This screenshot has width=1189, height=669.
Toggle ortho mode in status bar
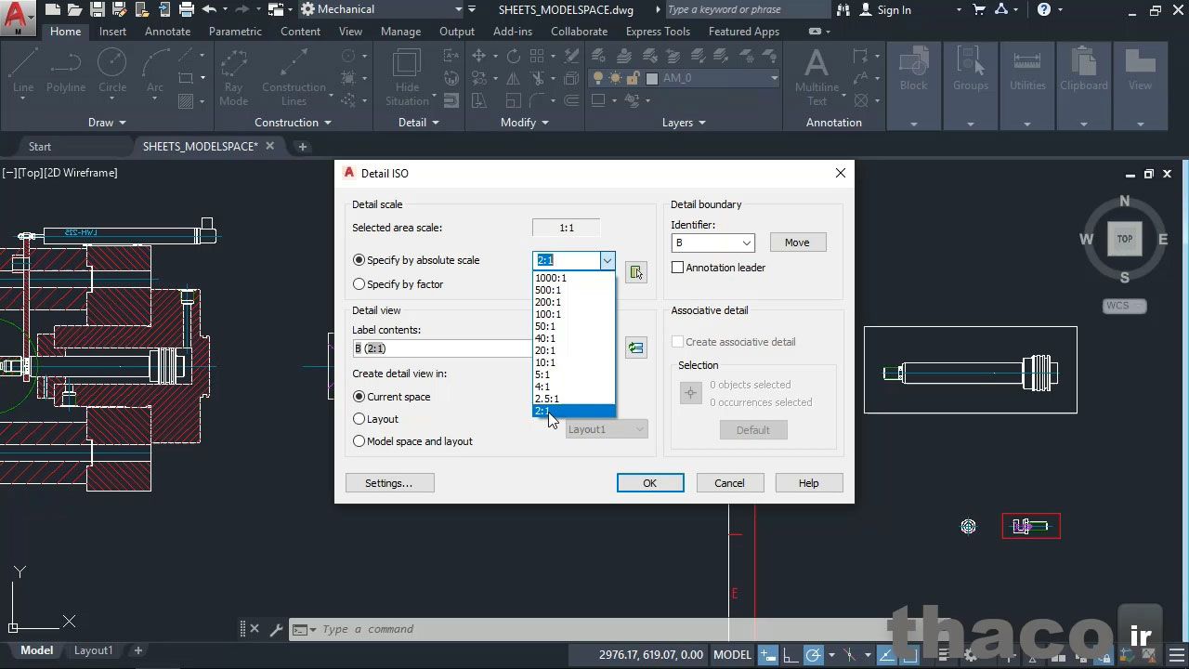coord(790,655)
